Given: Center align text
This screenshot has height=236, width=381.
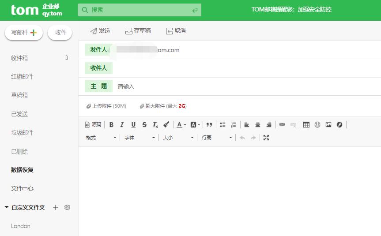Looking at the screenshot, I should (x=258, y=124).
